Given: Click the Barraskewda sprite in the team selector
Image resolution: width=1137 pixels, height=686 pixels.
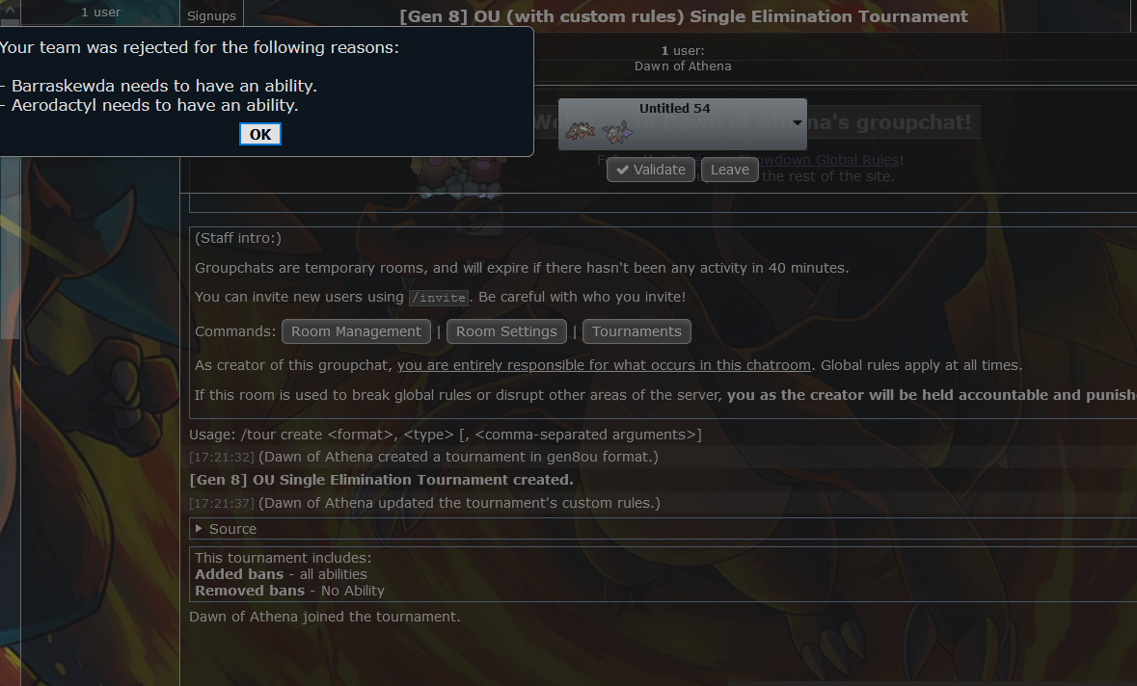Looking at the screenshot, I should coord(581,131).
